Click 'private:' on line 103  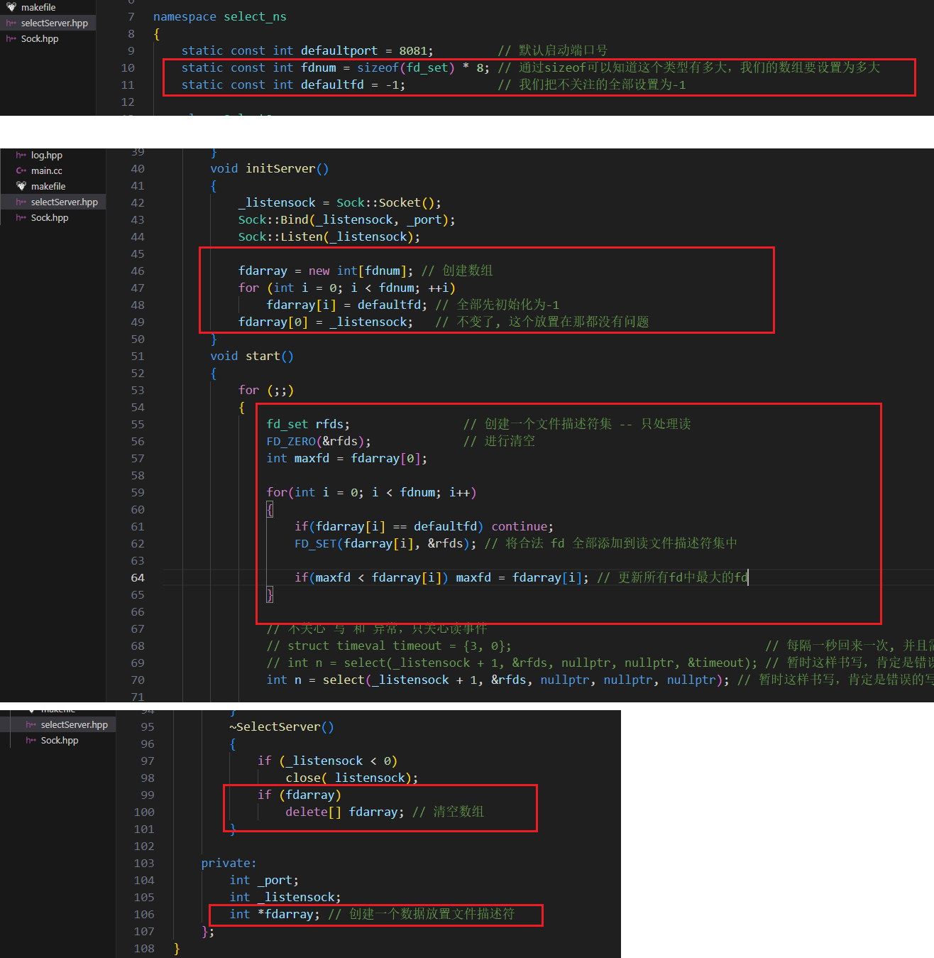[x=229, y=863]
